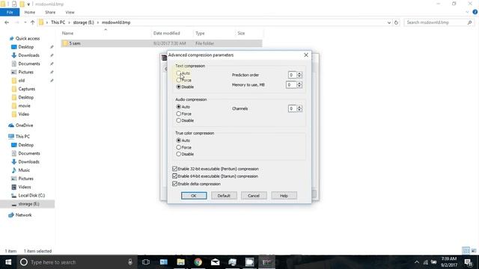
Task: Click the Channels value field
Action: pyautogui.click(x=292, y=108)
